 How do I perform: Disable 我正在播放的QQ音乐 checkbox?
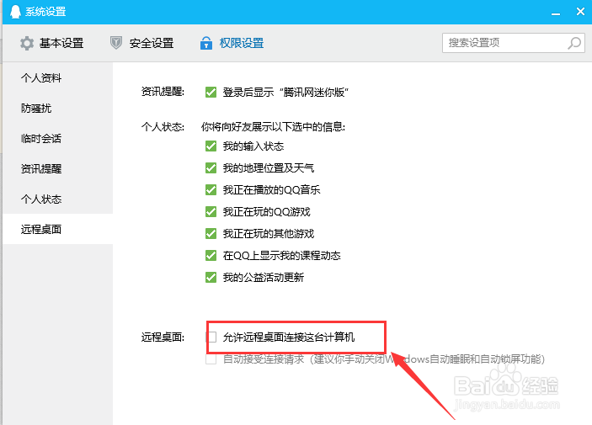point(211,190)
